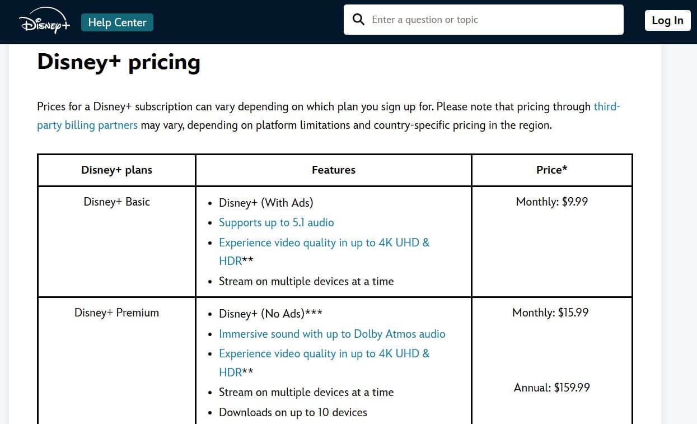This screenshot has height=424, width=697.
Task: Click the magnifying glass search icon
Action: coord(358,19)
